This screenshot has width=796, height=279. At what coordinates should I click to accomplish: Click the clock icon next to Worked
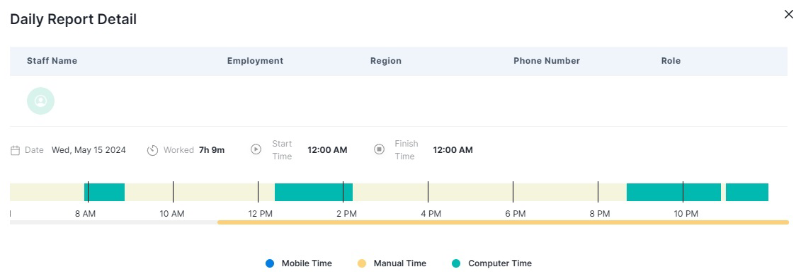click(x=152, y=150)
